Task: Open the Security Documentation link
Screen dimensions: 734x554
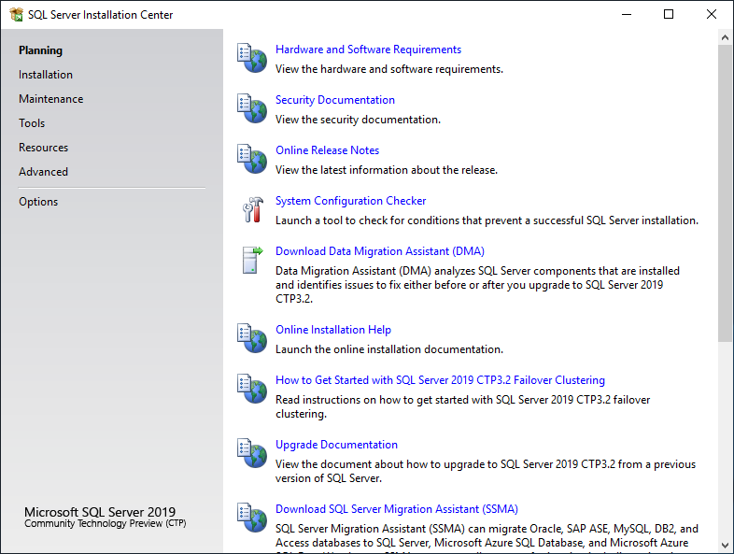Action: point(334,100)
